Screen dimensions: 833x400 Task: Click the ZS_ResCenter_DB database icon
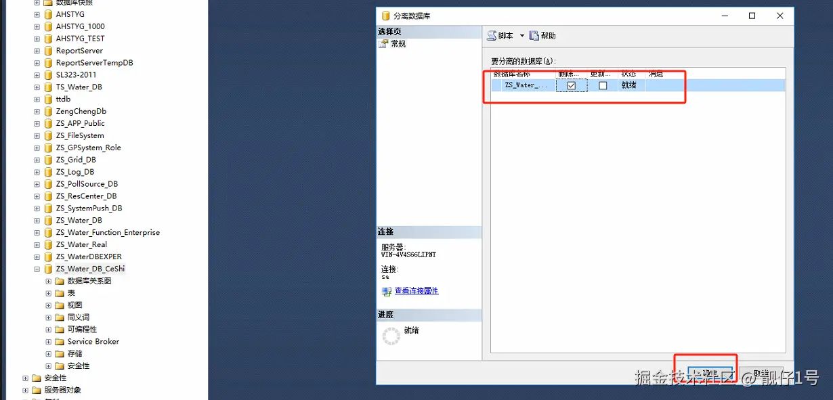point(48,197)
